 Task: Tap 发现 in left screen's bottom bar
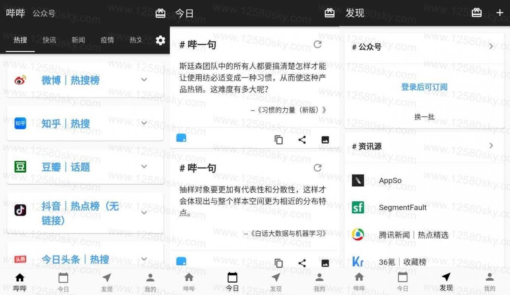(x=107, y=282)
